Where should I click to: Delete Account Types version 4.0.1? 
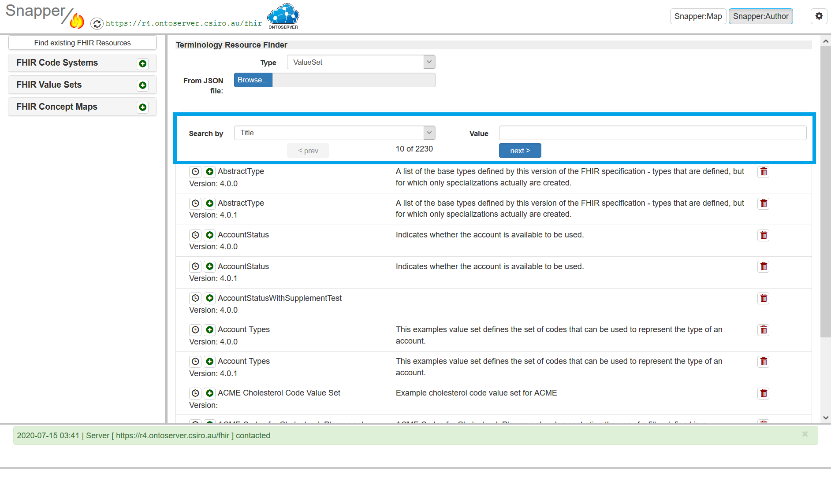(764, 362)
